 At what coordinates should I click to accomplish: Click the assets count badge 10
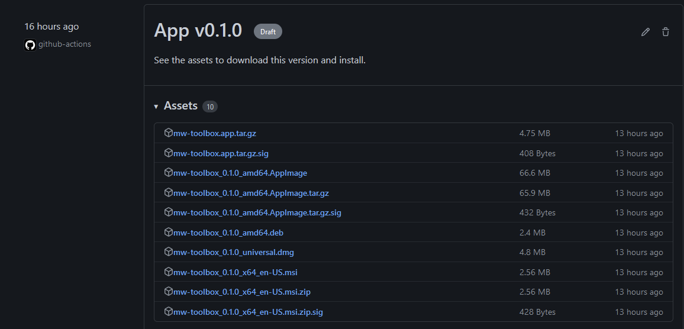point(210,107)
